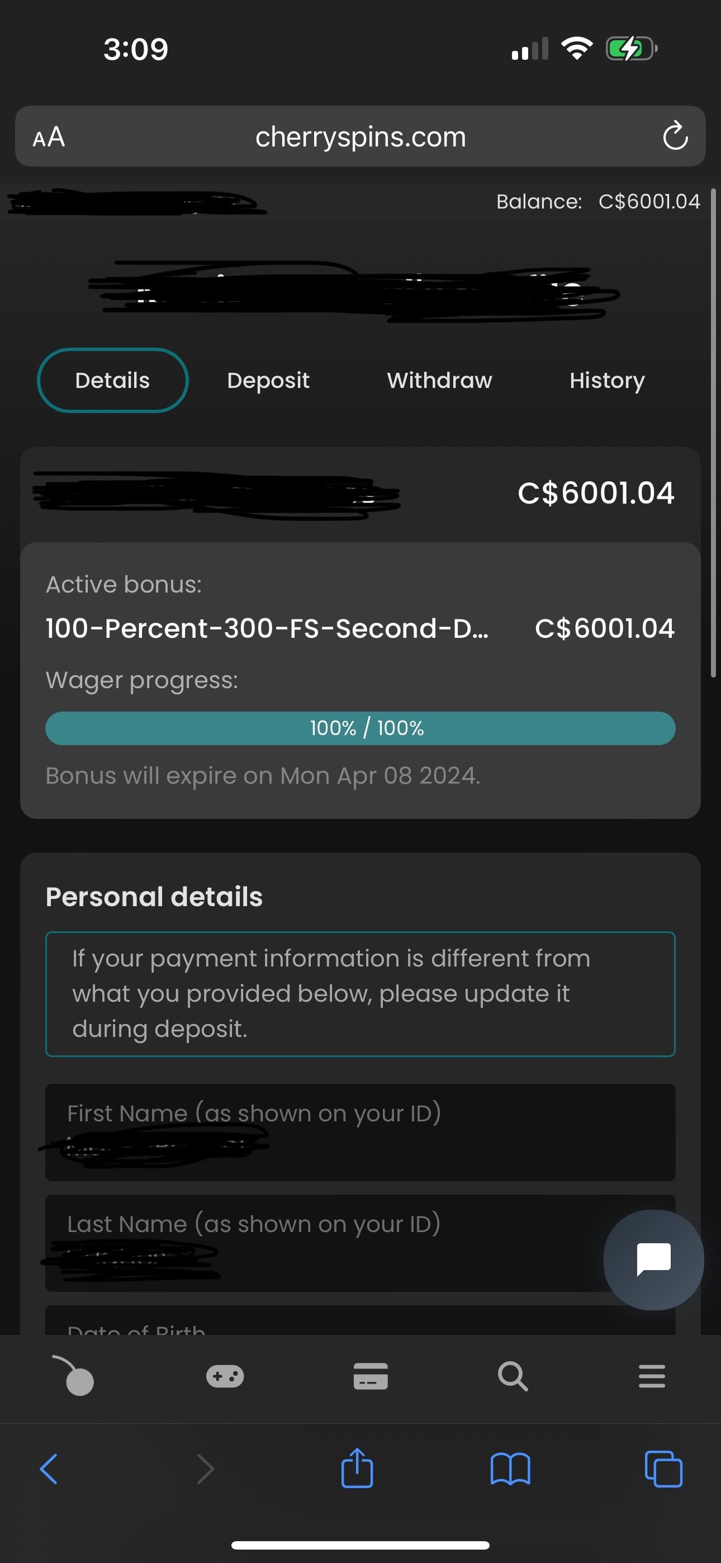Open games via gamepad icon
Viewport: 721px width, 1563px height.
[225, 1376]
